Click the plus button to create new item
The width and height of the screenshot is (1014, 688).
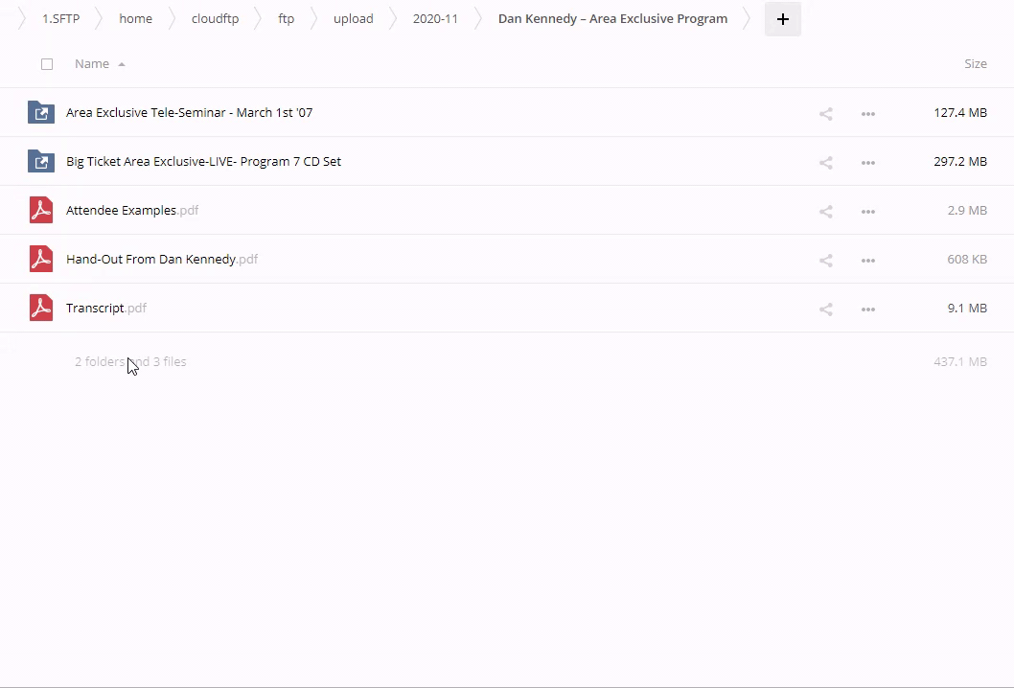coord(782,19)
